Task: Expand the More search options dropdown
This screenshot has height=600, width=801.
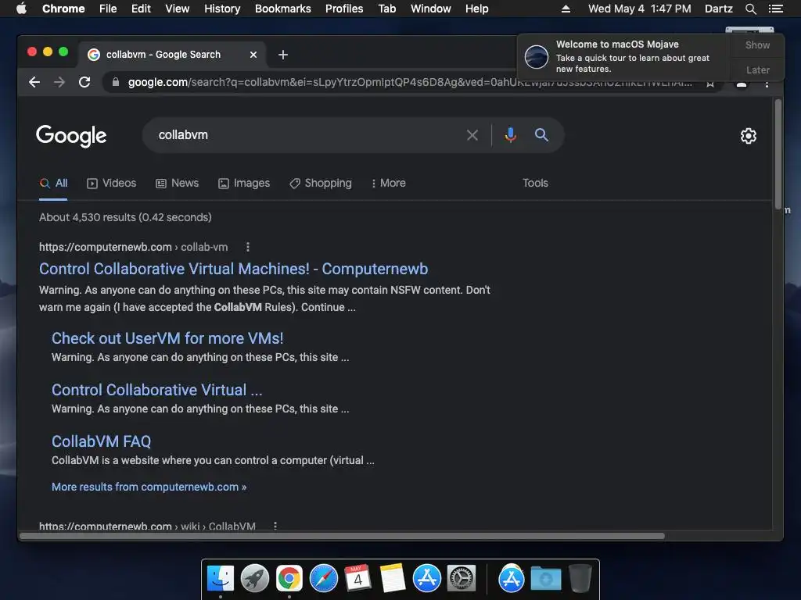Action: (x=388, y=183)
